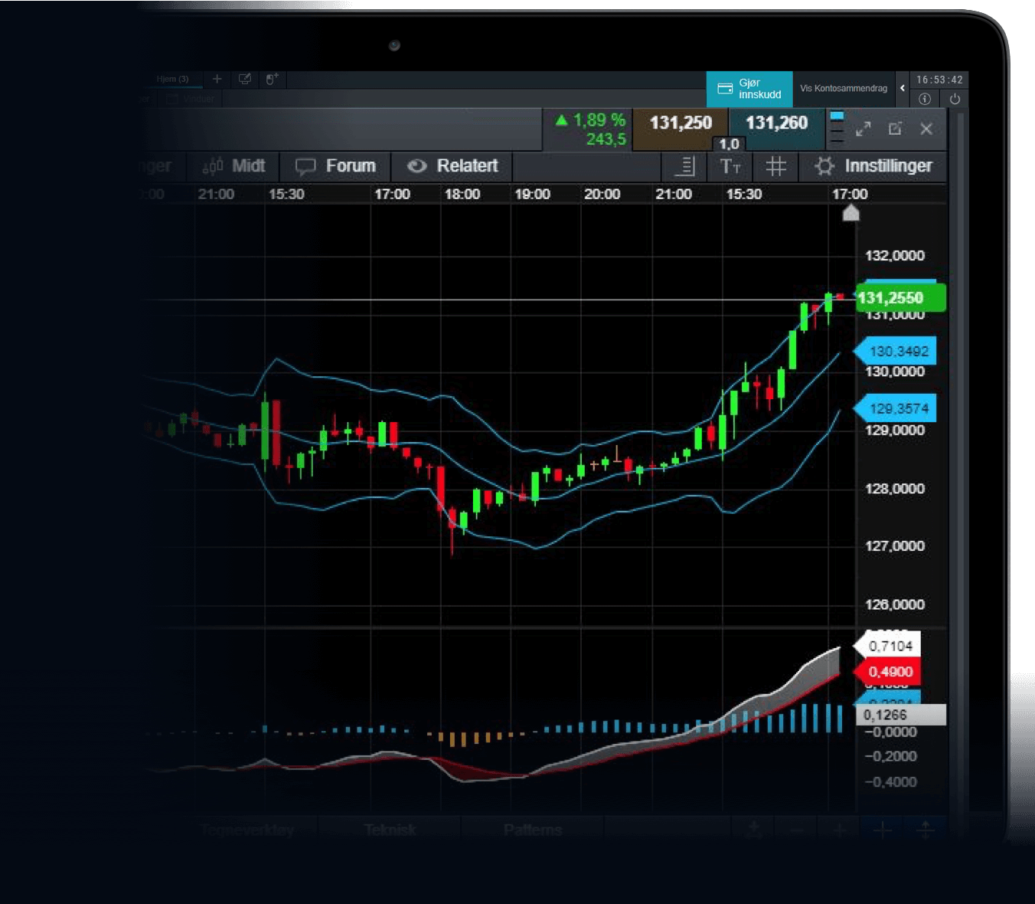The height and width of the screenshot is (904, 1035).
Task: Click the price ladder list icon
Action: click(684, 166)
